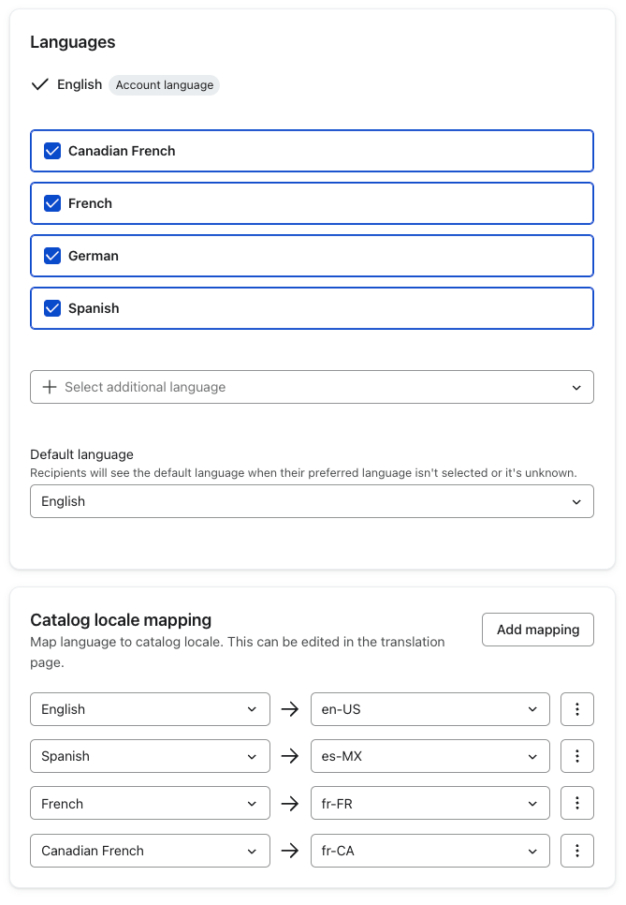Open the three-dot menu for Spanish mapping
Screen dimensions: 626x905
577,756
